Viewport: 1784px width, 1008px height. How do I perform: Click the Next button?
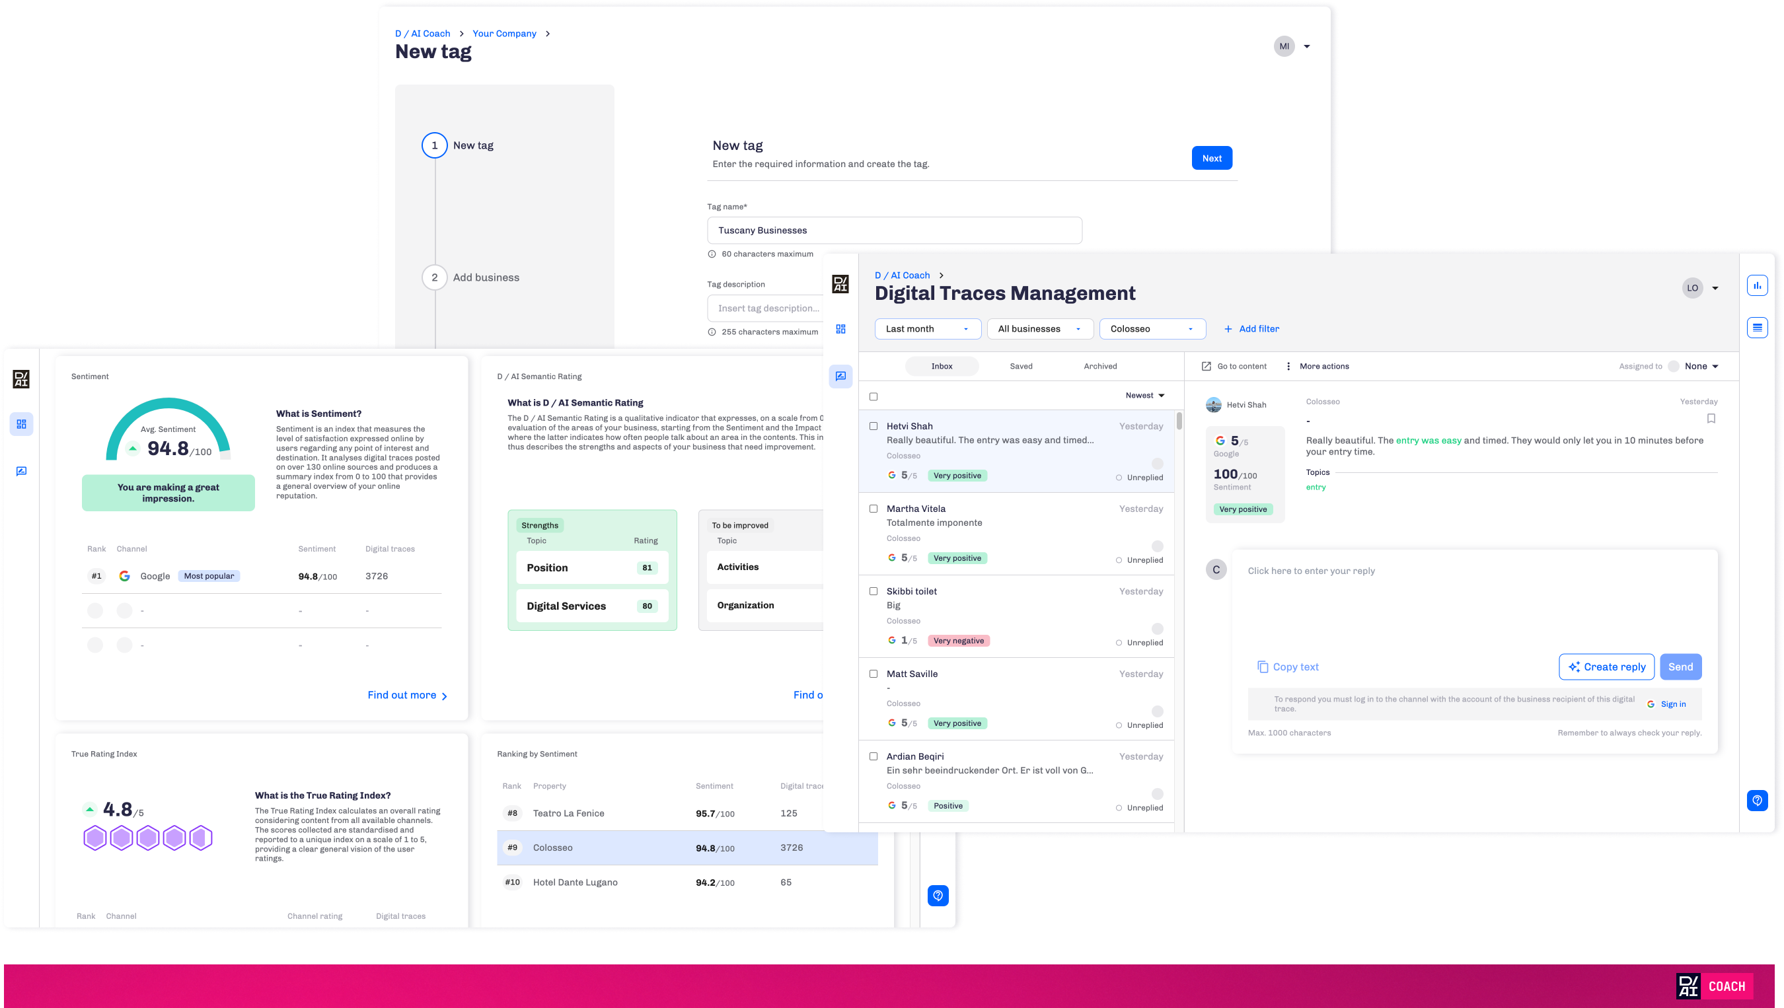(x=1211, y=158)
